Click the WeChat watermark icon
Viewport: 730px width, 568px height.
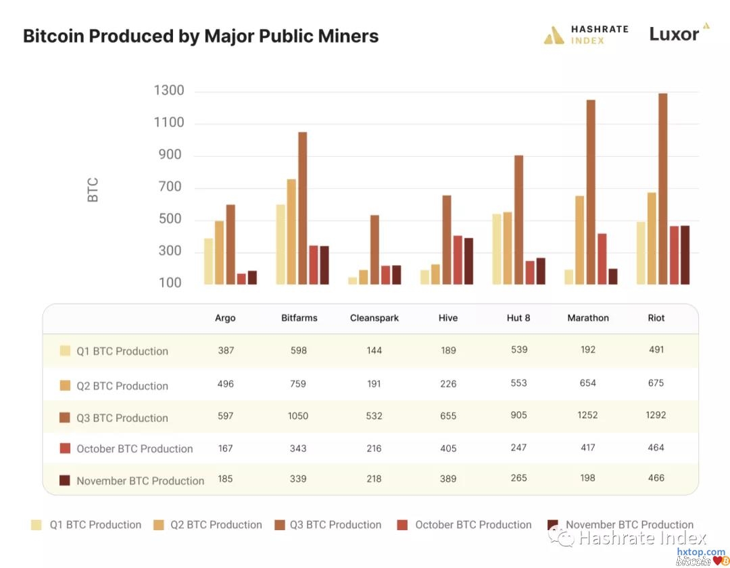560,536
